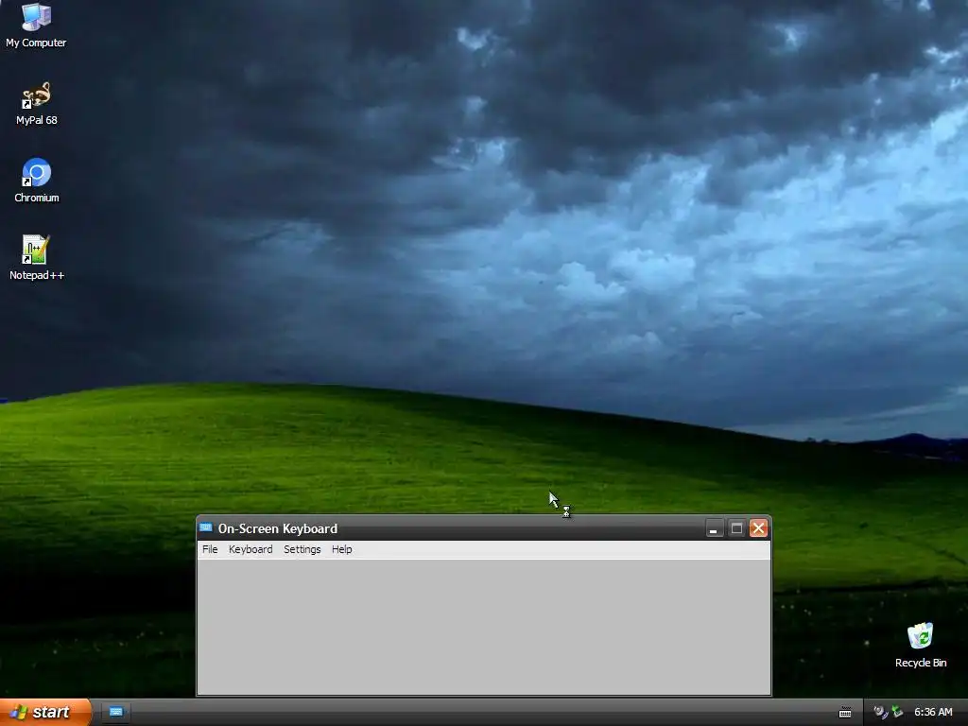The width and height of the screenshot is (968, 726).
Task: Select the Recycle Bin icon
Action: [x=920, y=645]
